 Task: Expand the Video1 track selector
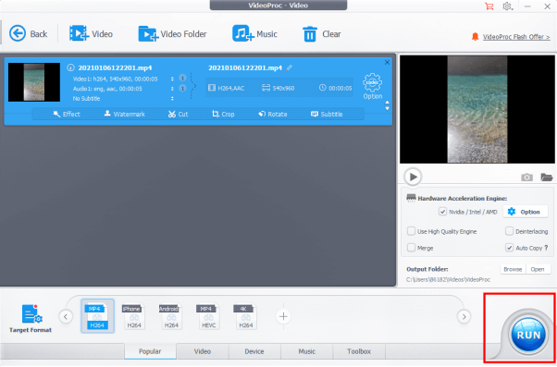[172, 79]
